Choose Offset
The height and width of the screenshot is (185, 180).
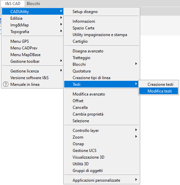[102, 101]
